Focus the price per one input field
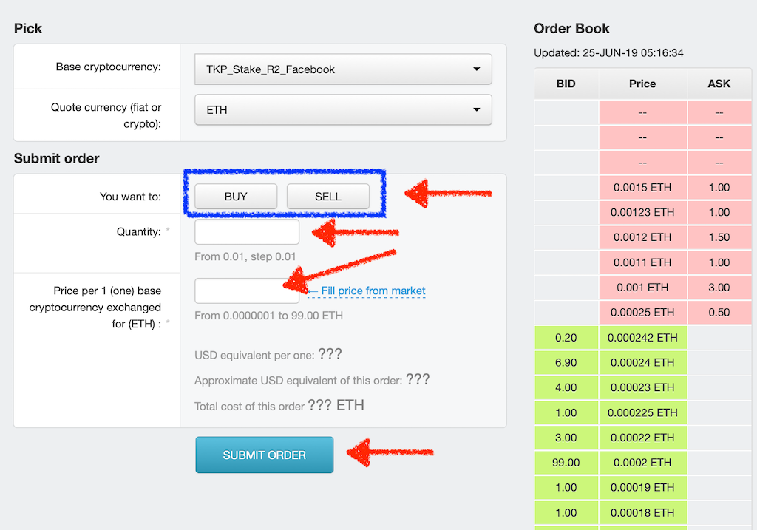The height and width of the screenshot is (530, 757). (x=247, y=291)
